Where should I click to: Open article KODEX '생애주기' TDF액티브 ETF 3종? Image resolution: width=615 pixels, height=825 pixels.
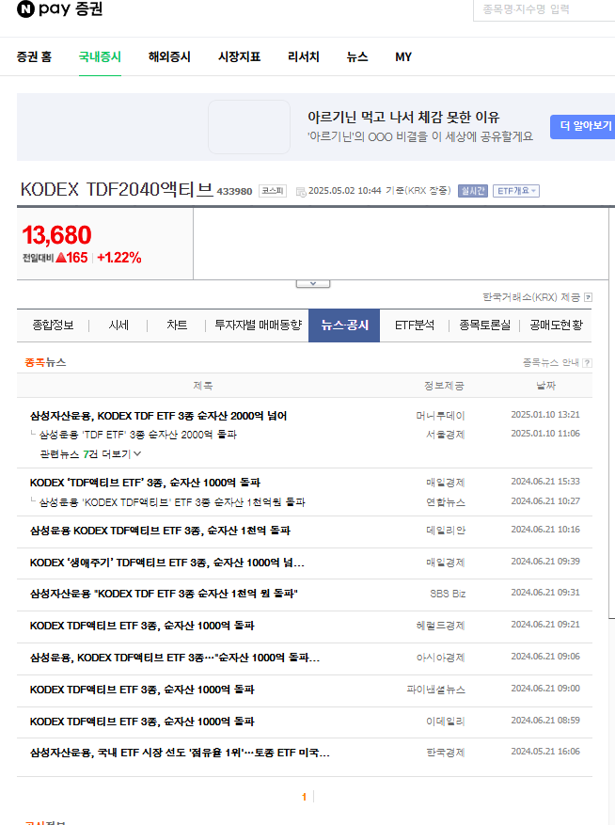166,563
